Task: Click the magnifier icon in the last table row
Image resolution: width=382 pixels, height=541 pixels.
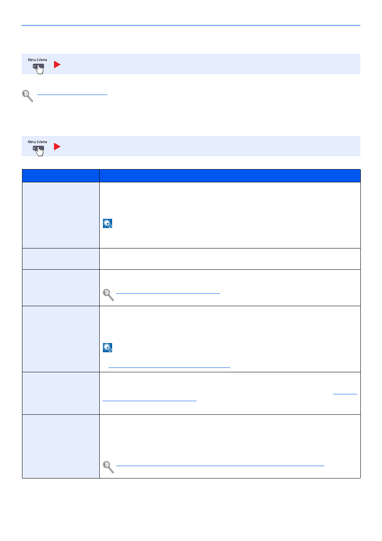Action: (109, 467)
